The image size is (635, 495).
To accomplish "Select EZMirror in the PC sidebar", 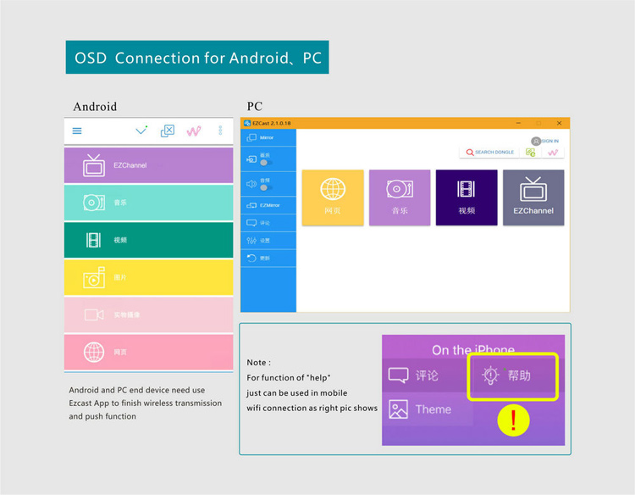I will click(268, 205).
